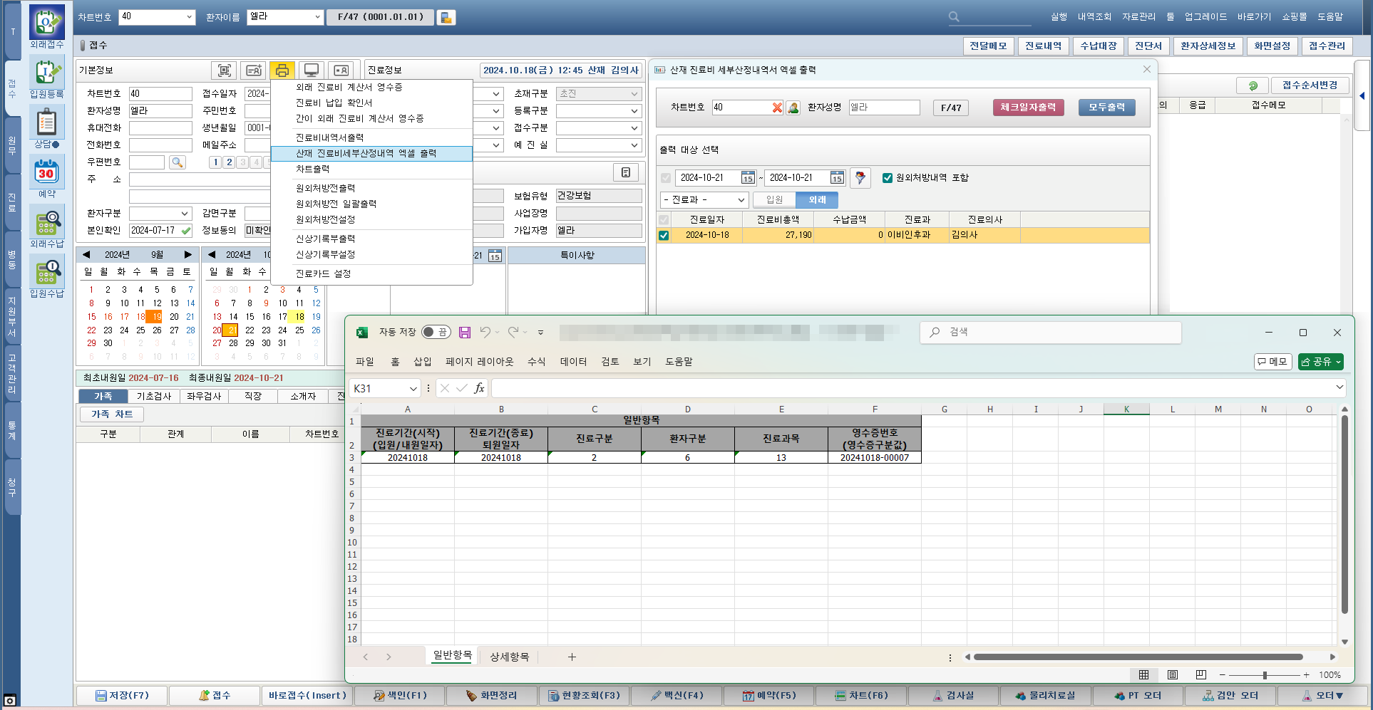Screen dimensions: 1373x710
Task: Click the postal code search magnifier icon
Action: (178, 162)
